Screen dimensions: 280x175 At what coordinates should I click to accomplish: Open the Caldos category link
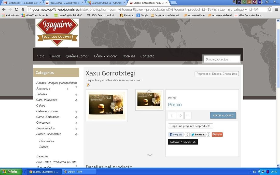(x=41, y=105)
